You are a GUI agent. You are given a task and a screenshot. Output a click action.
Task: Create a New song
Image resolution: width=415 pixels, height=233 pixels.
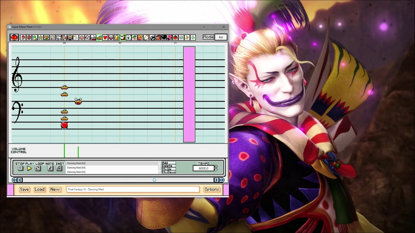click(x=55, y=189)
